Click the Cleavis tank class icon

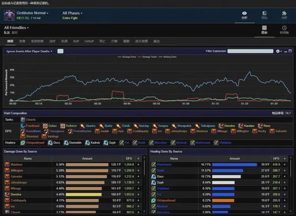[x=23, y=120]
